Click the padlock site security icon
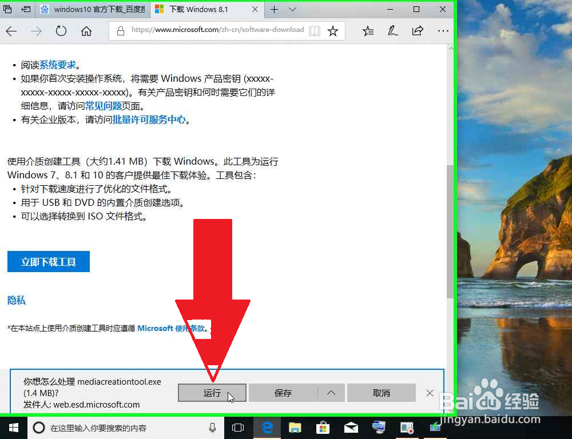Screen dimensions: 572x439 point(120,31)
